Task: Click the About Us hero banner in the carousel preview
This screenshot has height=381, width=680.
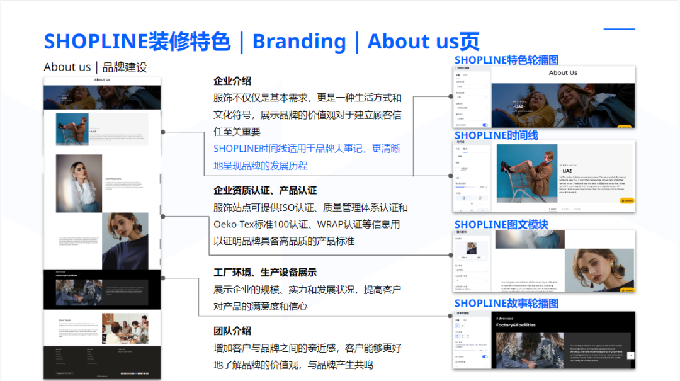Action: tap(563, 105)
